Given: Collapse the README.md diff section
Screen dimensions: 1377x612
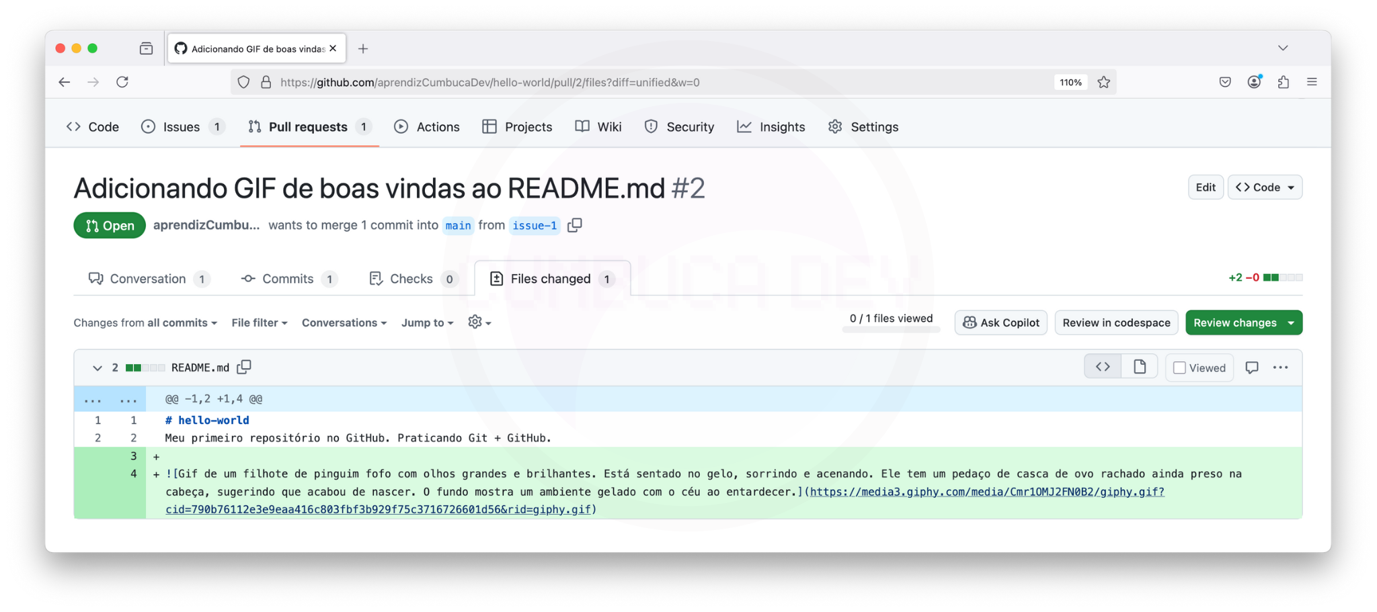Looking at the screenshot, I should click(97, 367).
